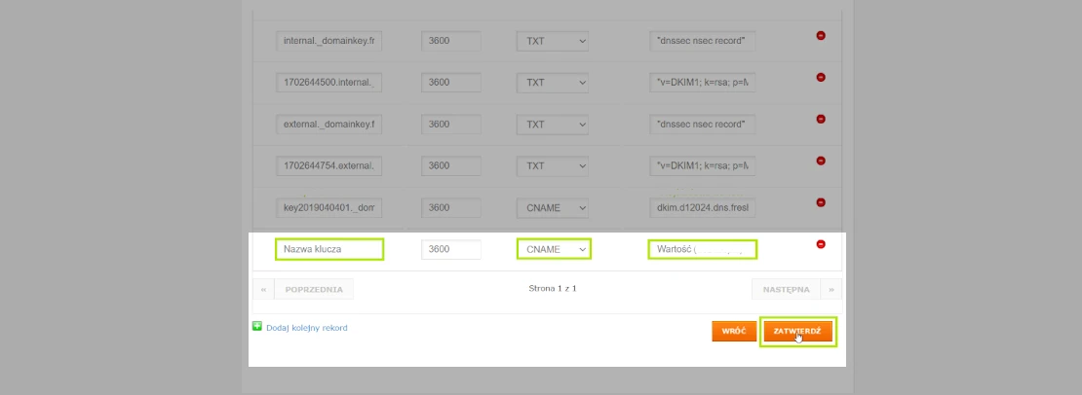Open type dropdown for key2019040401 record
Screen dimensions: 1082x395
point(553,208)
